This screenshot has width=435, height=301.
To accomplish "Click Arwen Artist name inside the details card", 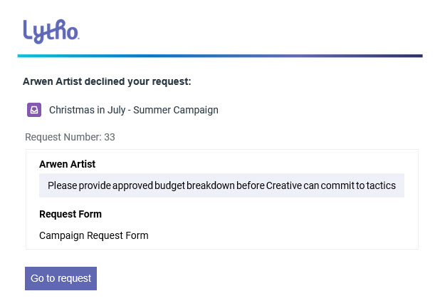I will pyautogui.click(x=67, y=164).
